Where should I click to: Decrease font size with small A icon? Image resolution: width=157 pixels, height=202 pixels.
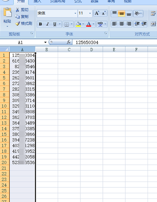[x=104, y=13]
